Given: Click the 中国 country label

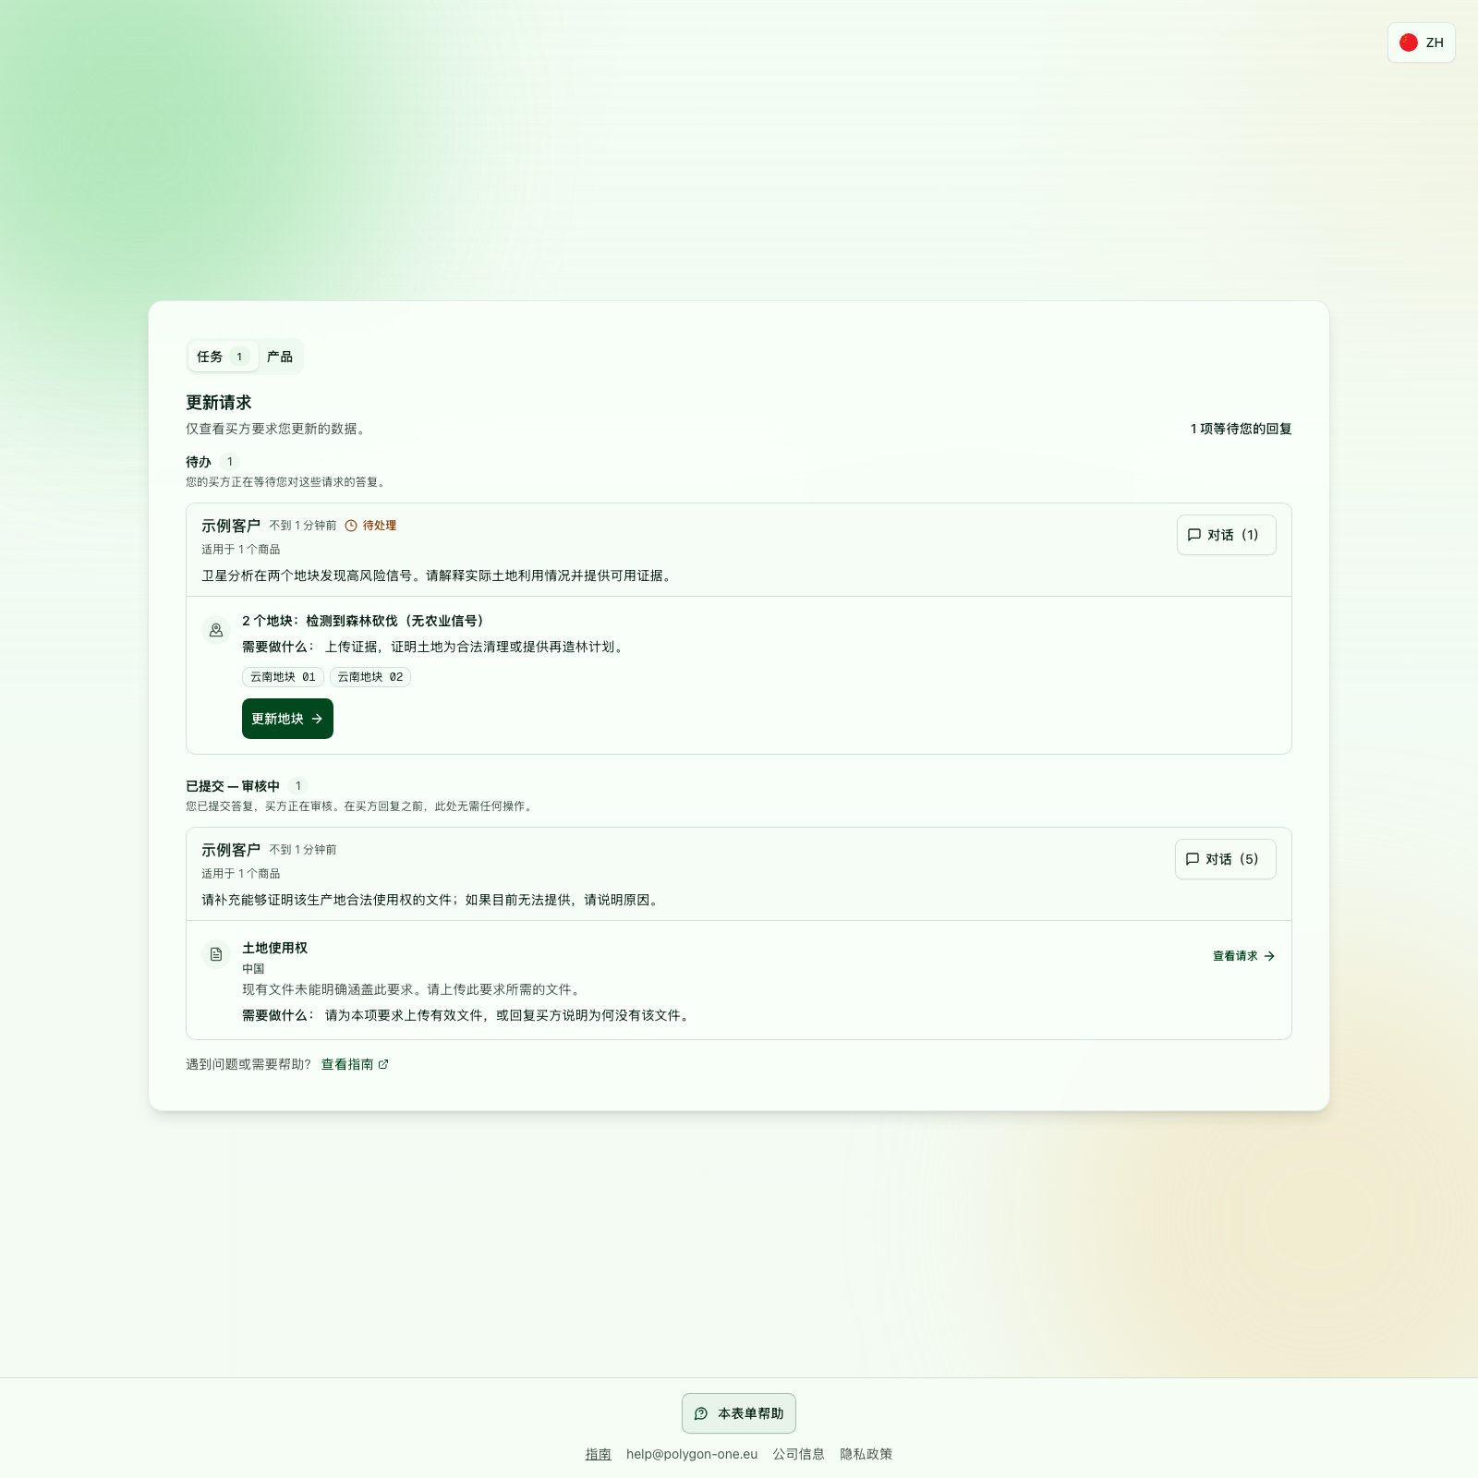Looking at the screenshot, I should 253,969.
